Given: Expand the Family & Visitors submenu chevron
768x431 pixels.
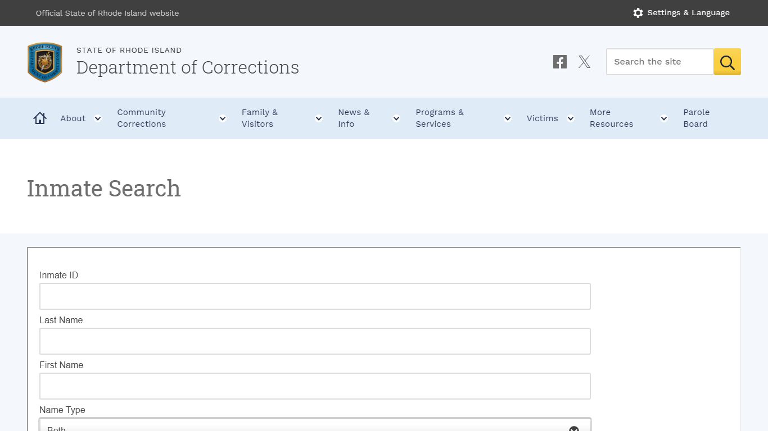Looking at the screenshot, I should [319, 118].
